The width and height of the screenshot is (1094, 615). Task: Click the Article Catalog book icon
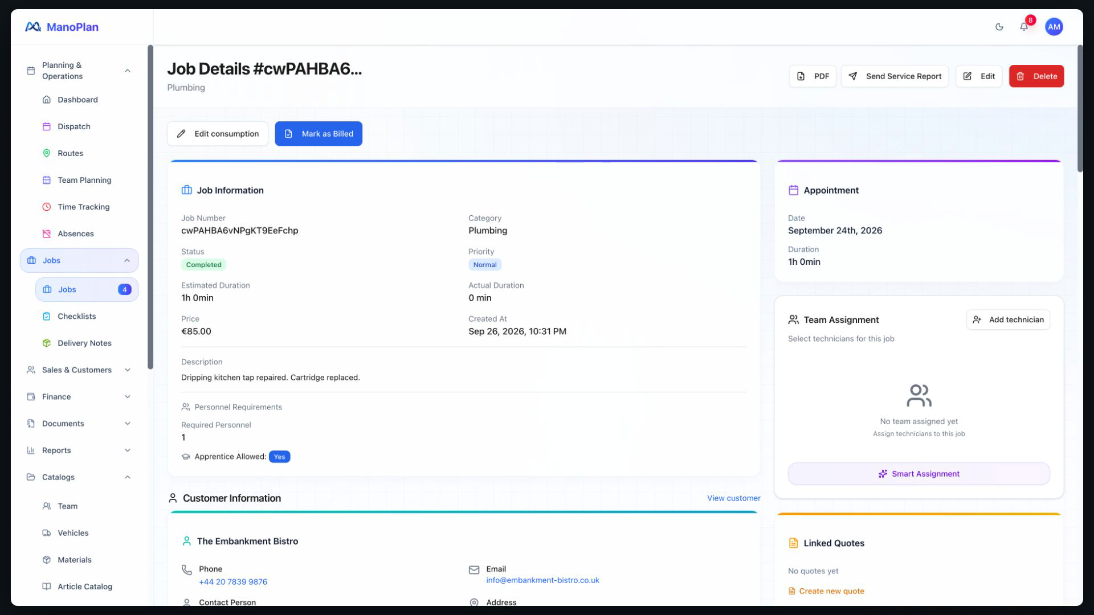click(47, 587)
